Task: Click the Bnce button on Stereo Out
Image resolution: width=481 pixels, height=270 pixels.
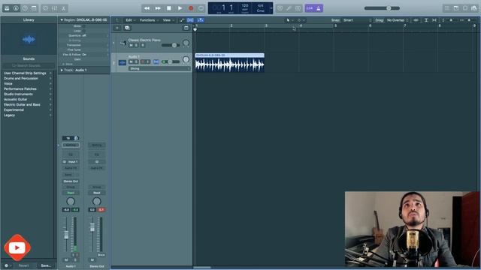Action: (101, 255)
